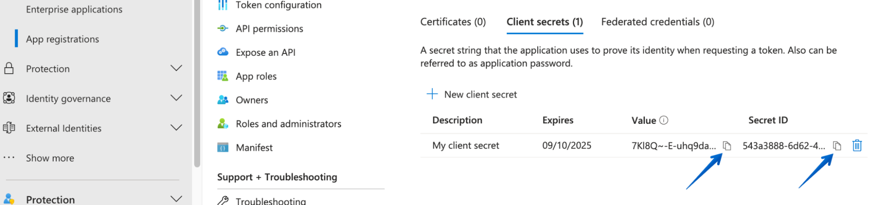878x205 pixels.
Task: Open App roles icon
Action: [x=223, y=76]
